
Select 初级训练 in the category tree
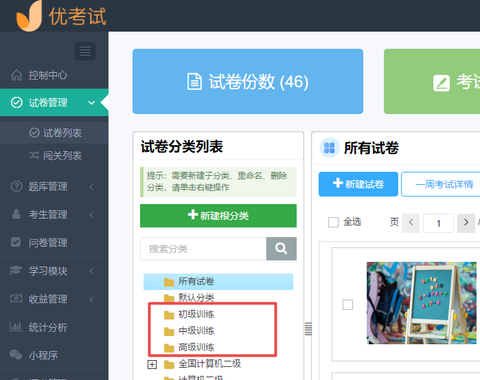(x=196, y=315)
